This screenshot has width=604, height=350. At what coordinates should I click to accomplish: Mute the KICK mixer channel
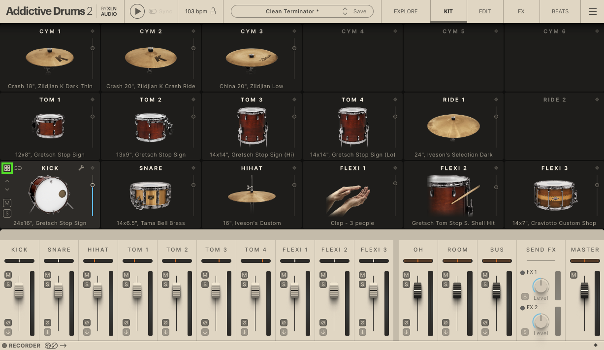coord(8,275)
